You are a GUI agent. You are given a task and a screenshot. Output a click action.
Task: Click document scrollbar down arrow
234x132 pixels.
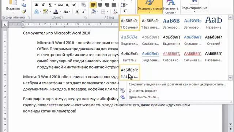[x=231, y=124]
